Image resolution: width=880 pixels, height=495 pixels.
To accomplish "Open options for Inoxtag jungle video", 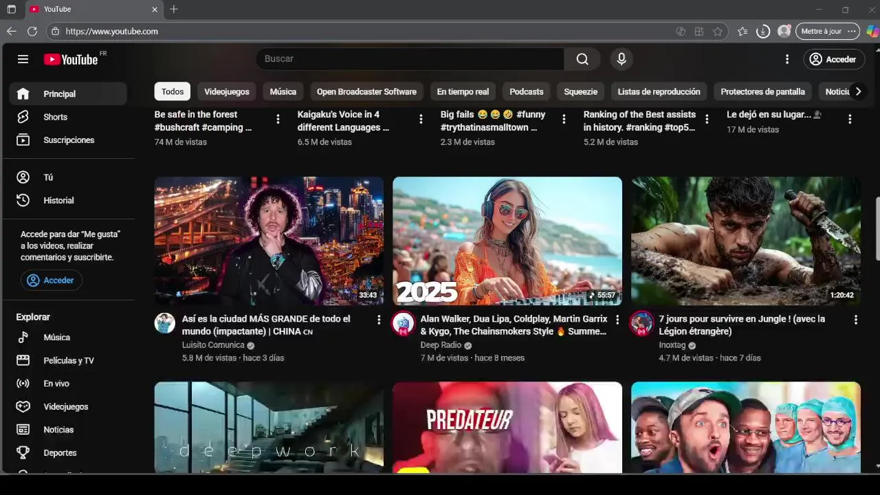I will [856, 320].
